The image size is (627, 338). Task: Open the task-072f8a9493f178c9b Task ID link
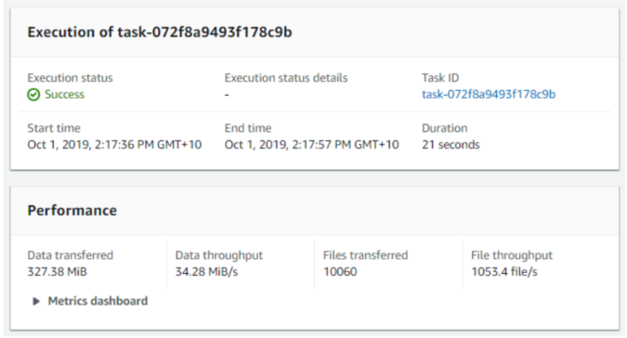tap(489, 95)
